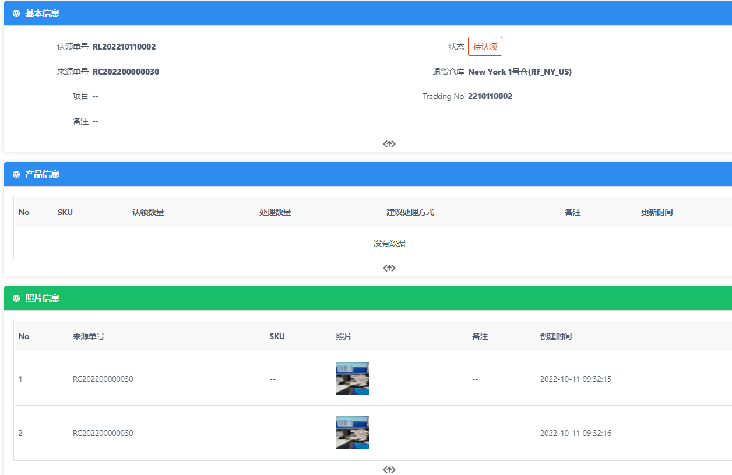Collapse the 基本信息 panel with its arrow

pyautogui.click(x=389, y=144)
